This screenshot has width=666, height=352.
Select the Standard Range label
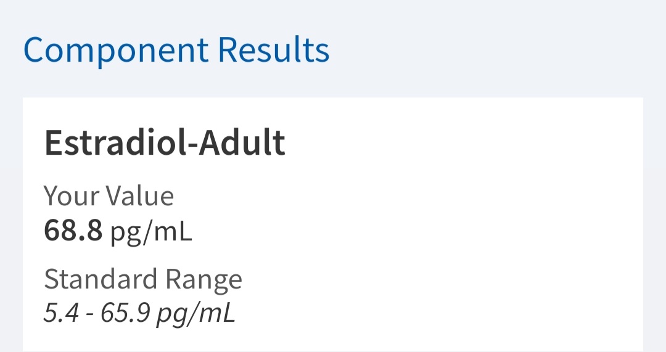143,279
